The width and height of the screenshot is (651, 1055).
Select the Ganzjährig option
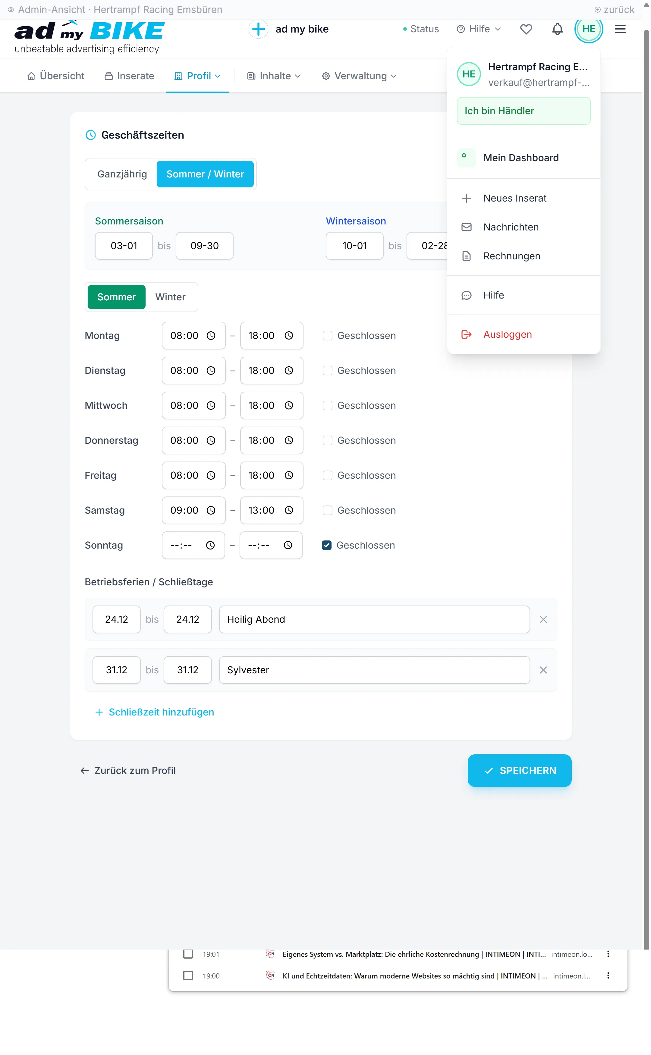pos(122,174)
